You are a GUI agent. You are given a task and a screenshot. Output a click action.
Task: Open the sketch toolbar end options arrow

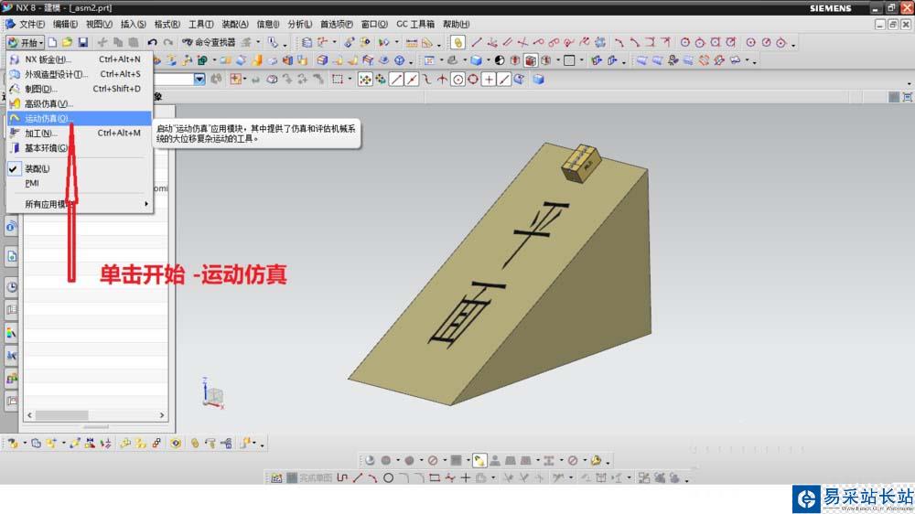click(687, 479)
